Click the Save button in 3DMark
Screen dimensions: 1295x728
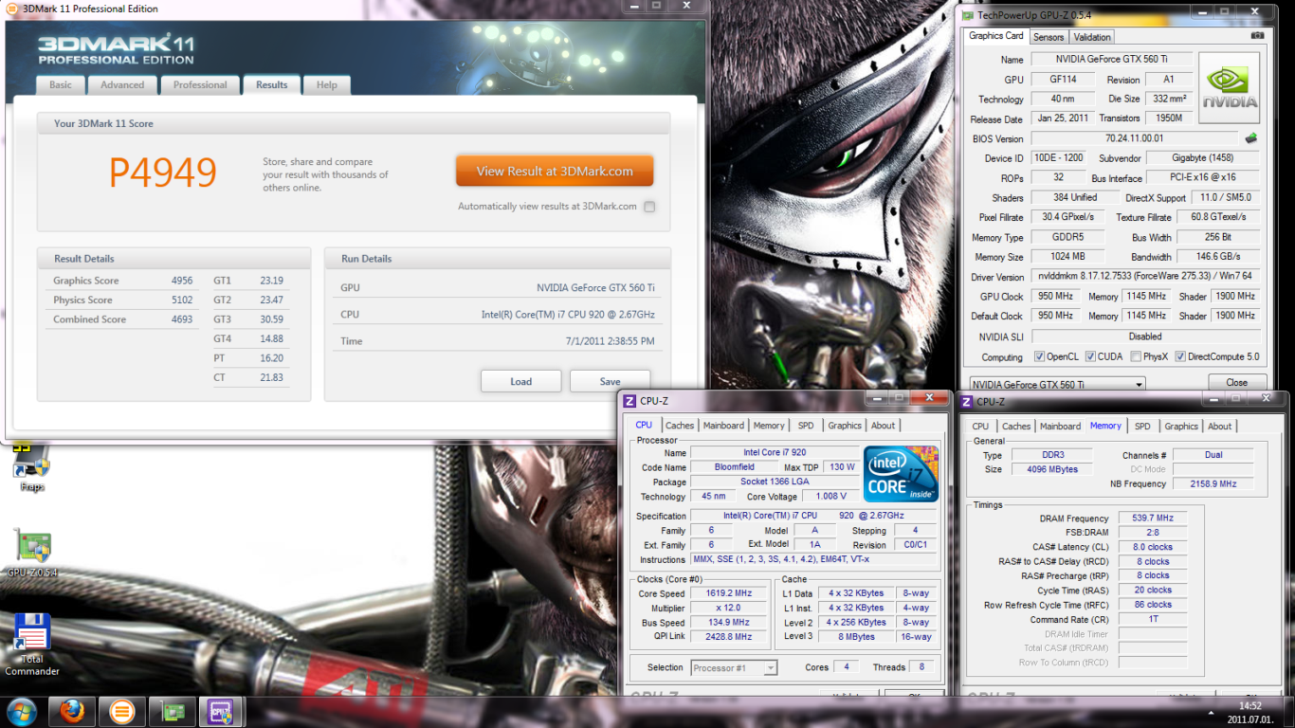point(610,381)
